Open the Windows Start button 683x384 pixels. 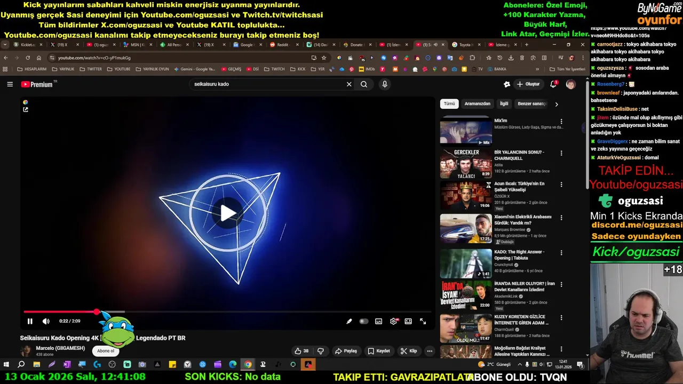pyautogui.click(x=6, y=365)
